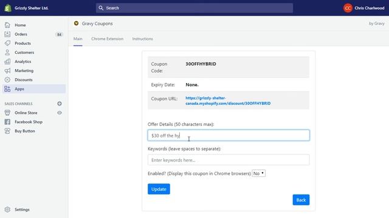Open the Enabled No dropdown
Image resolution: width=389 pixels, height=218 pixels.
point(258,173)
